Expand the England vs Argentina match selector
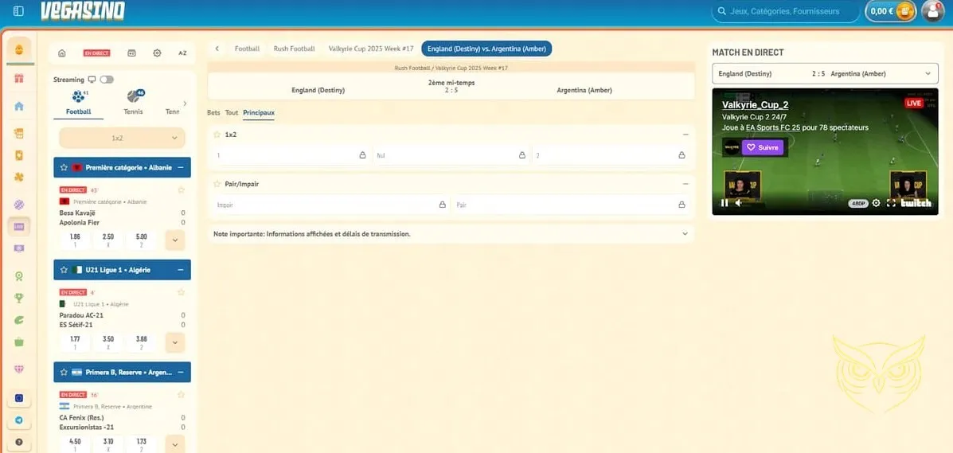The image size is (953, 453). pos(824,74)
